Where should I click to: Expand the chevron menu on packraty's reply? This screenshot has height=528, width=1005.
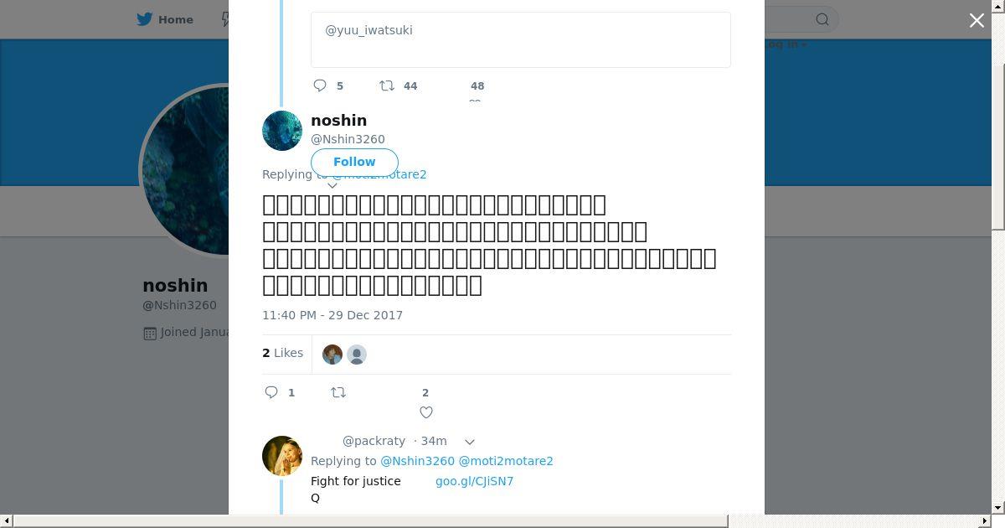pos(470,442)
